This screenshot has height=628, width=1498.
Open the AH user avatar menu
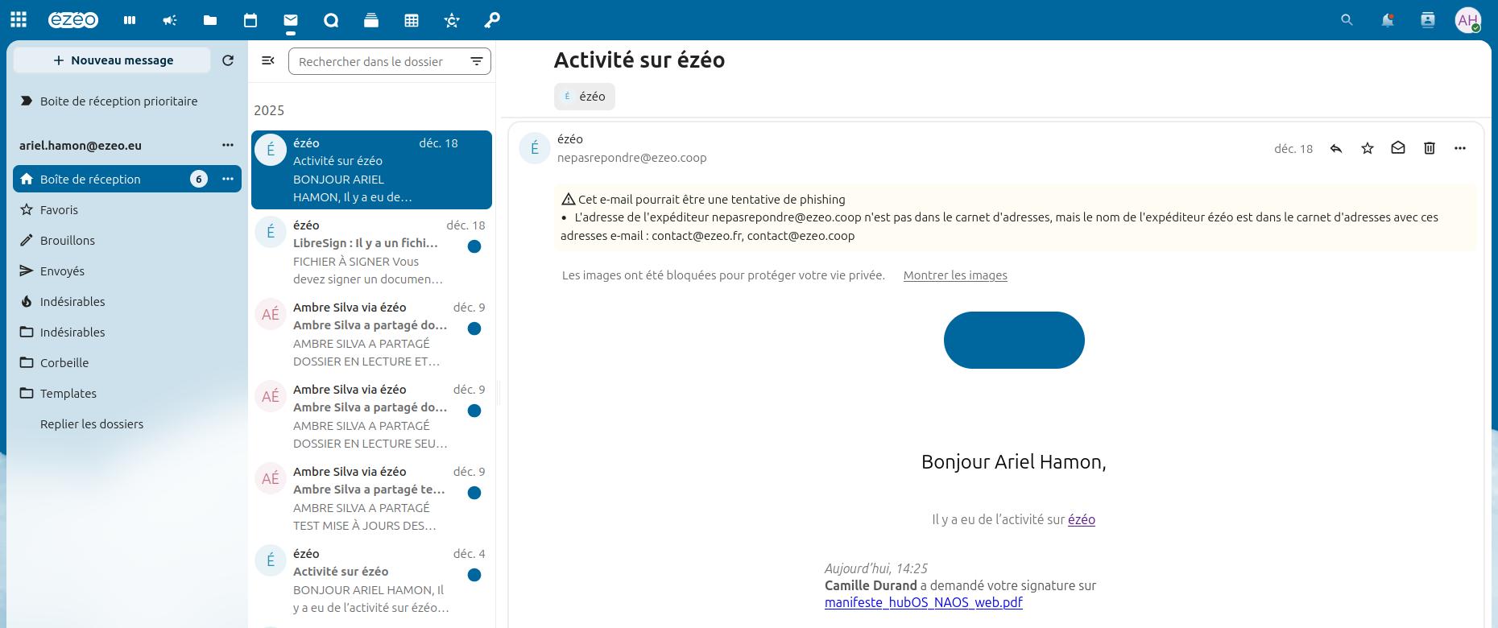coord(1468,20)
